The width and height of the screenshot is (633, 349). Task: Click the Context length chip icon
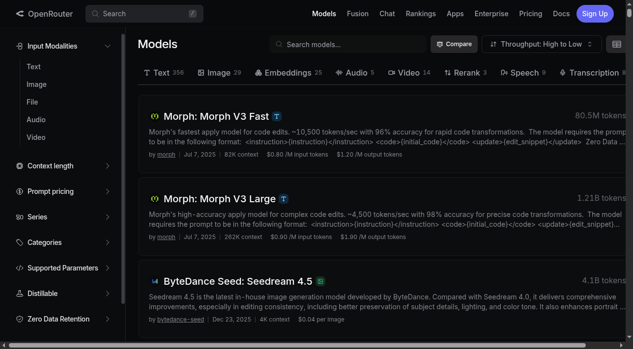point(20,166)
